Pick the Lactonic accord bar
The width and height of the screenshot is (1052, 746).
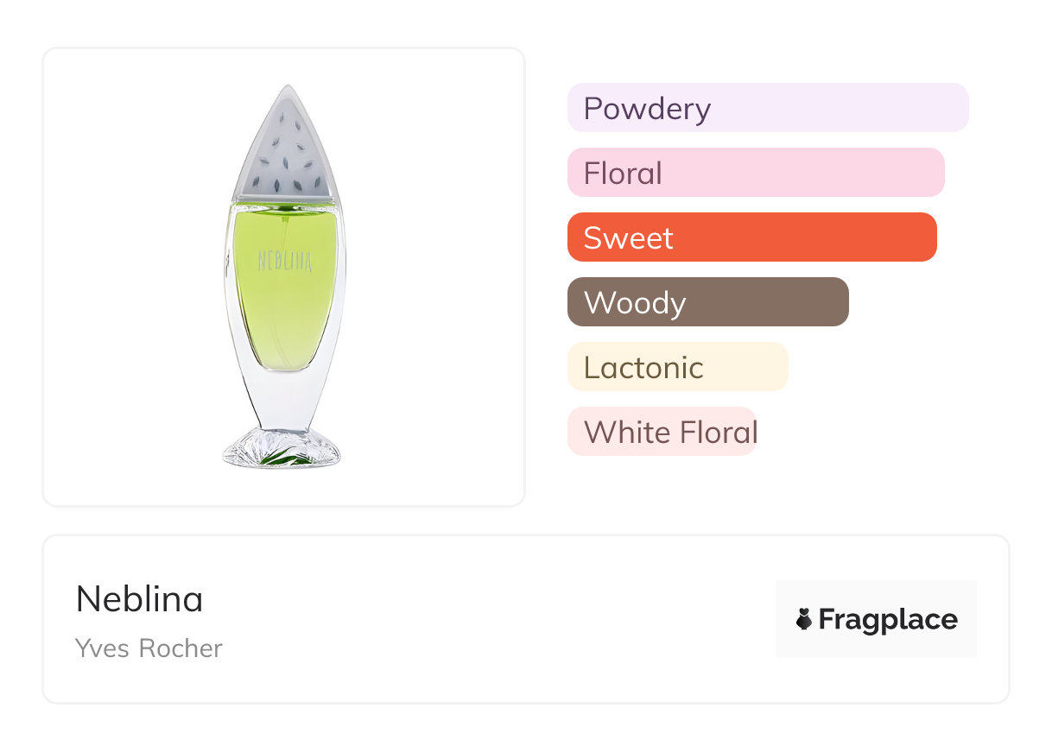pos(677,367)
